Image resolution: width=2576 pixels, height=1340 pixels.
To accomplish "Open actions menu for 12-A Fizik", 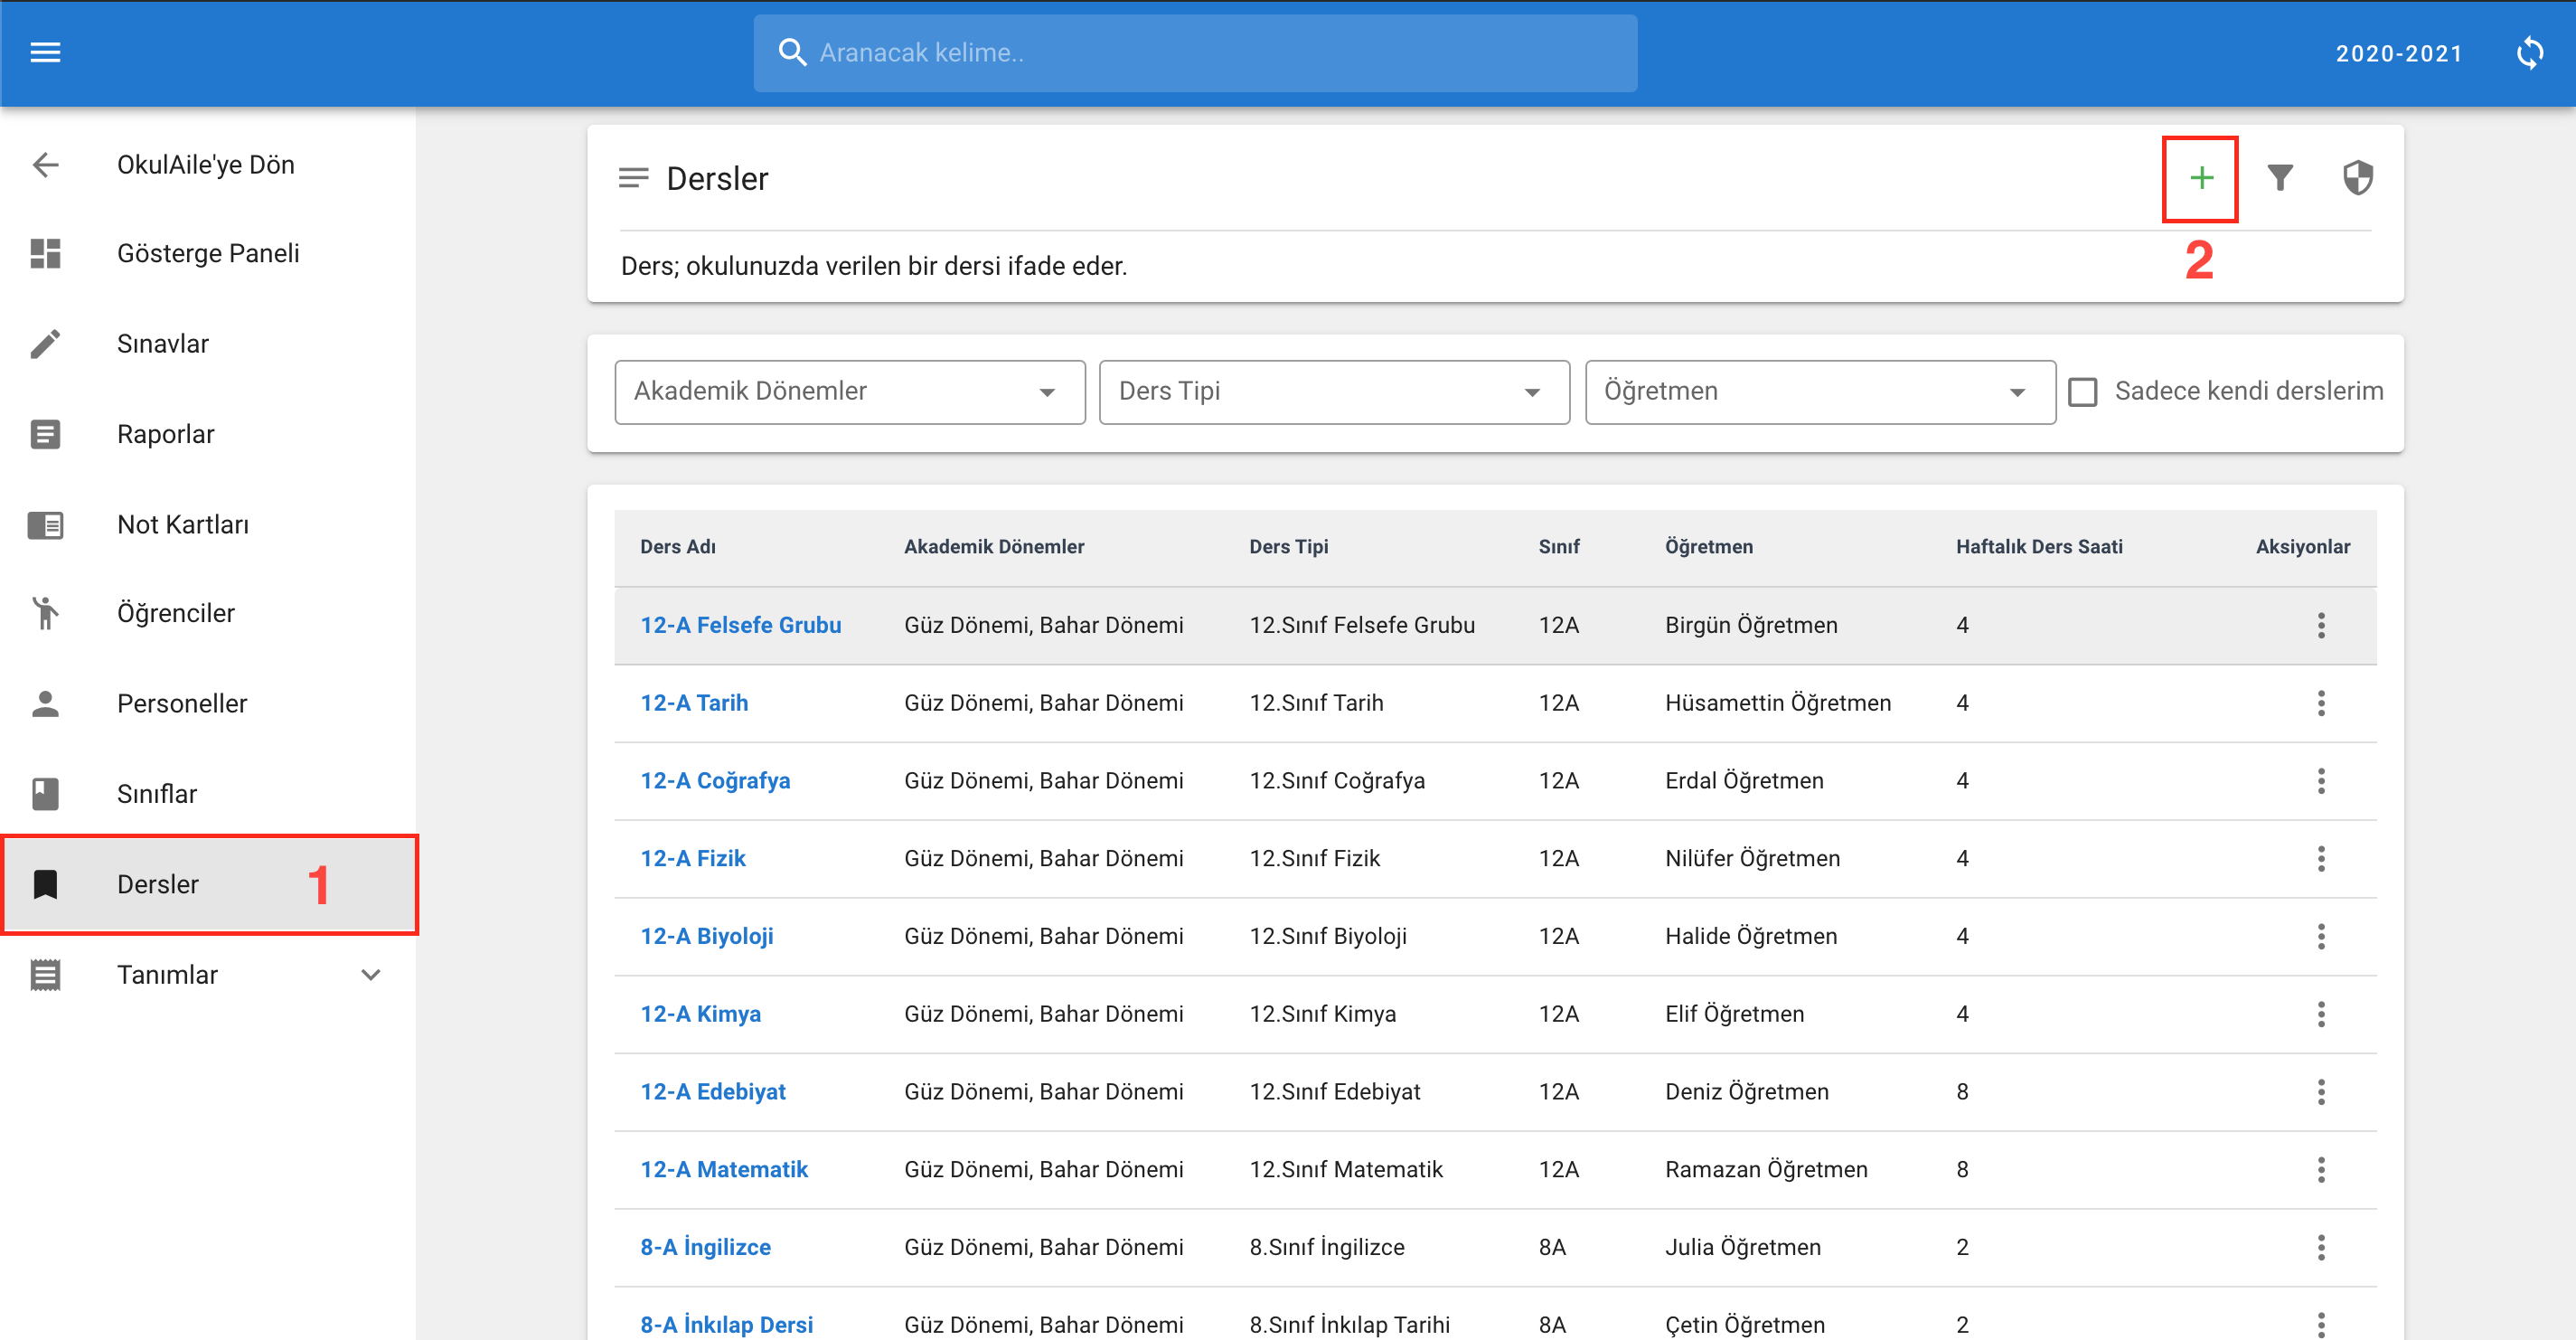I will coord(2320,858).
